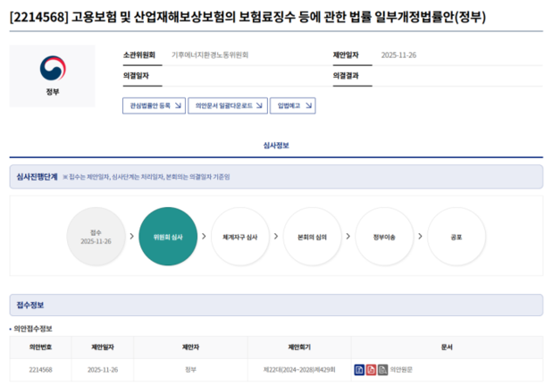553x385 pixels.
Task: Click the gray document preview icon
Action: tap(382, 369)
